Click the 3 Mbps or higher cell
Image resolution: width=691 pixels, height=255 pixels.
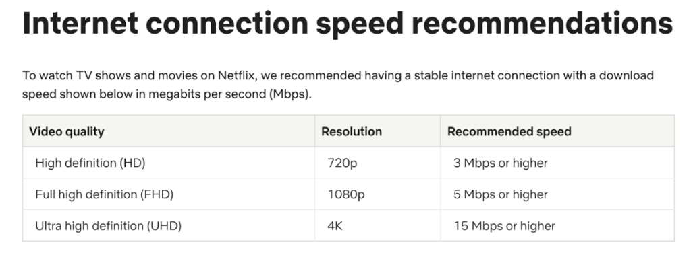[x=557, y=163]
